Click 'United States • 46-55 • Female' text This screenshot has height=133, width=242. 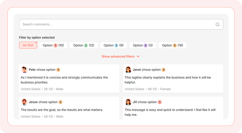click(148, 89)
